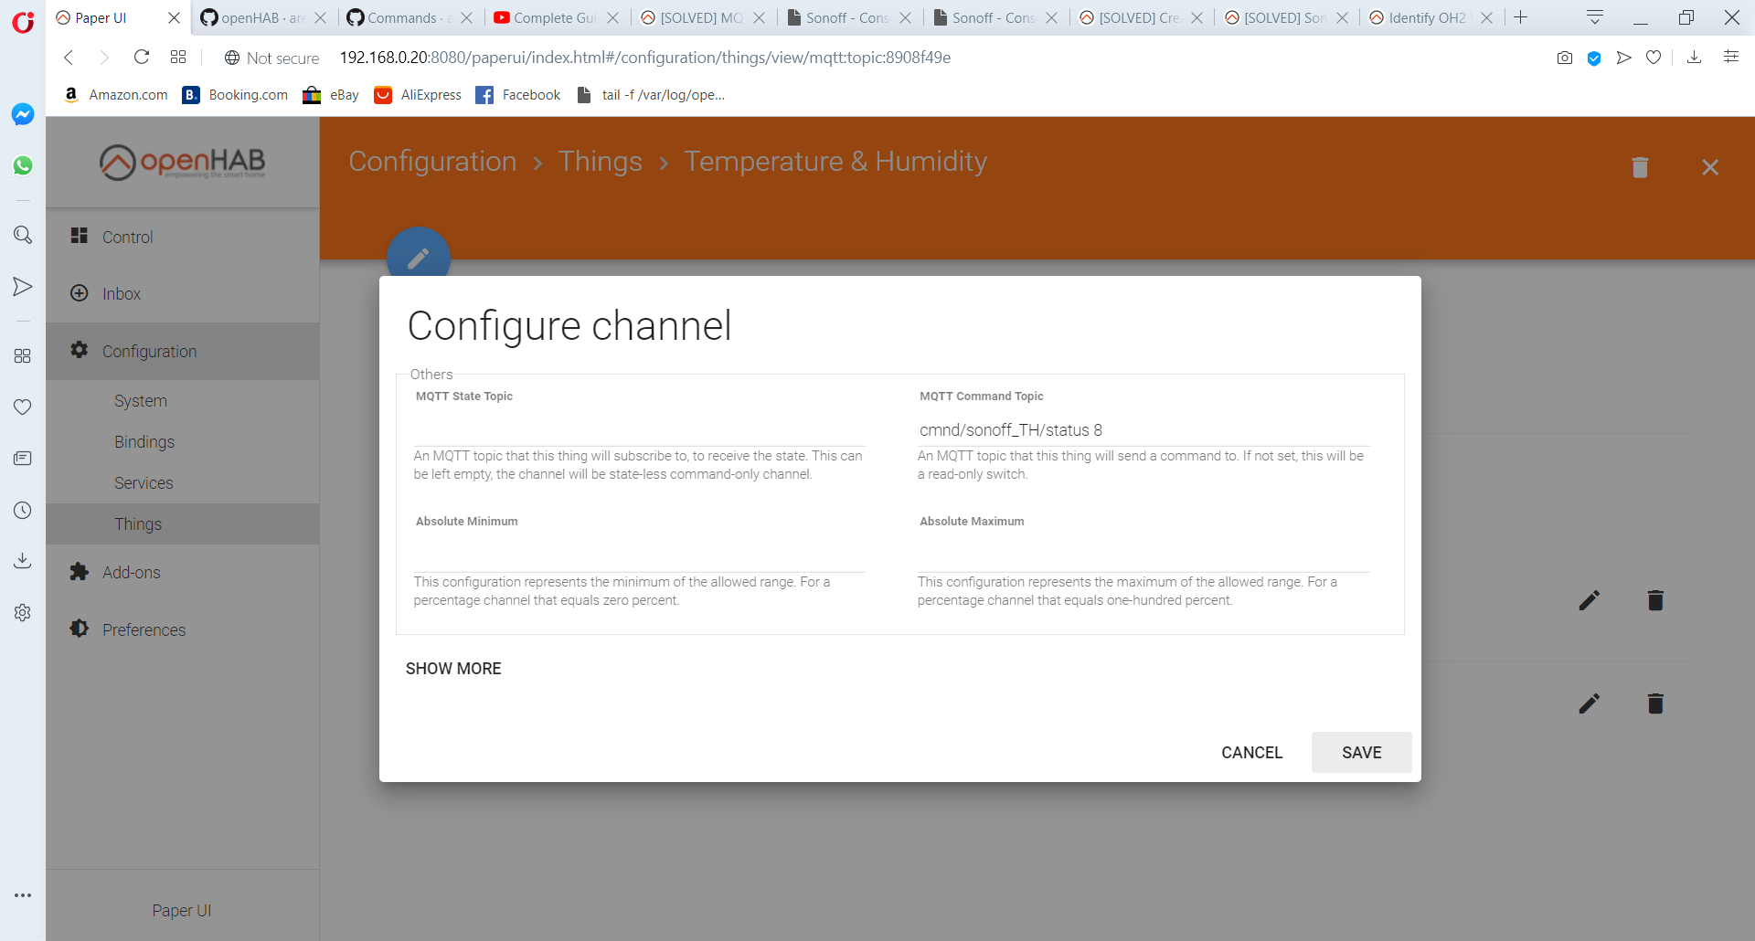
Task: Open the Things configuration page
Action: pos(183,524)
